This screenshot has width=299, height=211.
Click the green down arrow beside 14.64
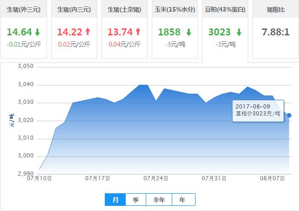pyautogui.click(x=37, y=32)
